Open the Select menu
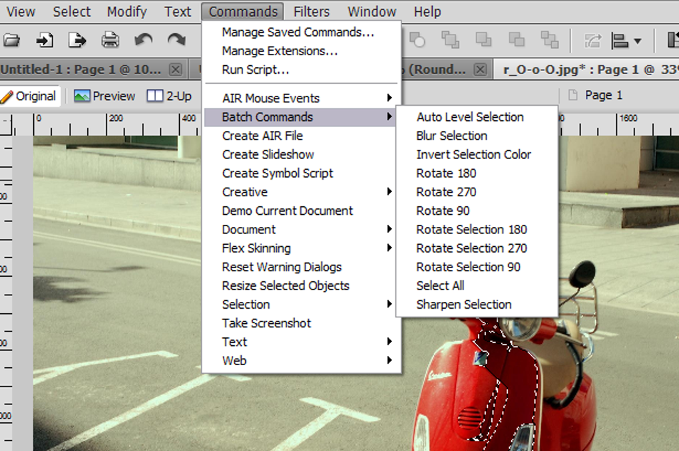This screenshot has width=679, height=451. 72,12
